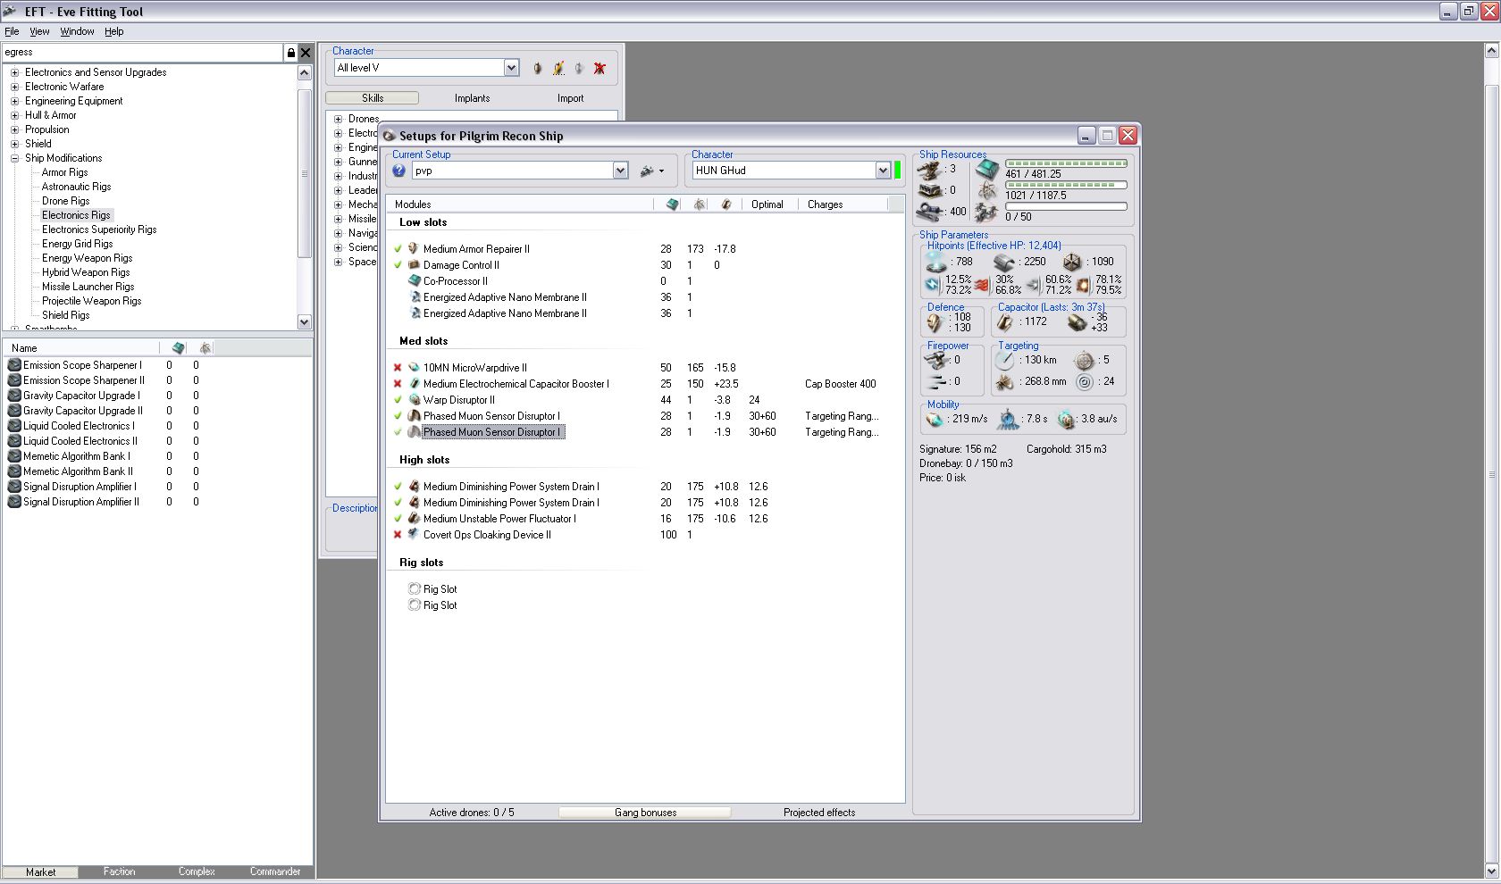Screen dimensions: 1501x884
Task: Switch to the Faction tab
Action: point(119,872)
